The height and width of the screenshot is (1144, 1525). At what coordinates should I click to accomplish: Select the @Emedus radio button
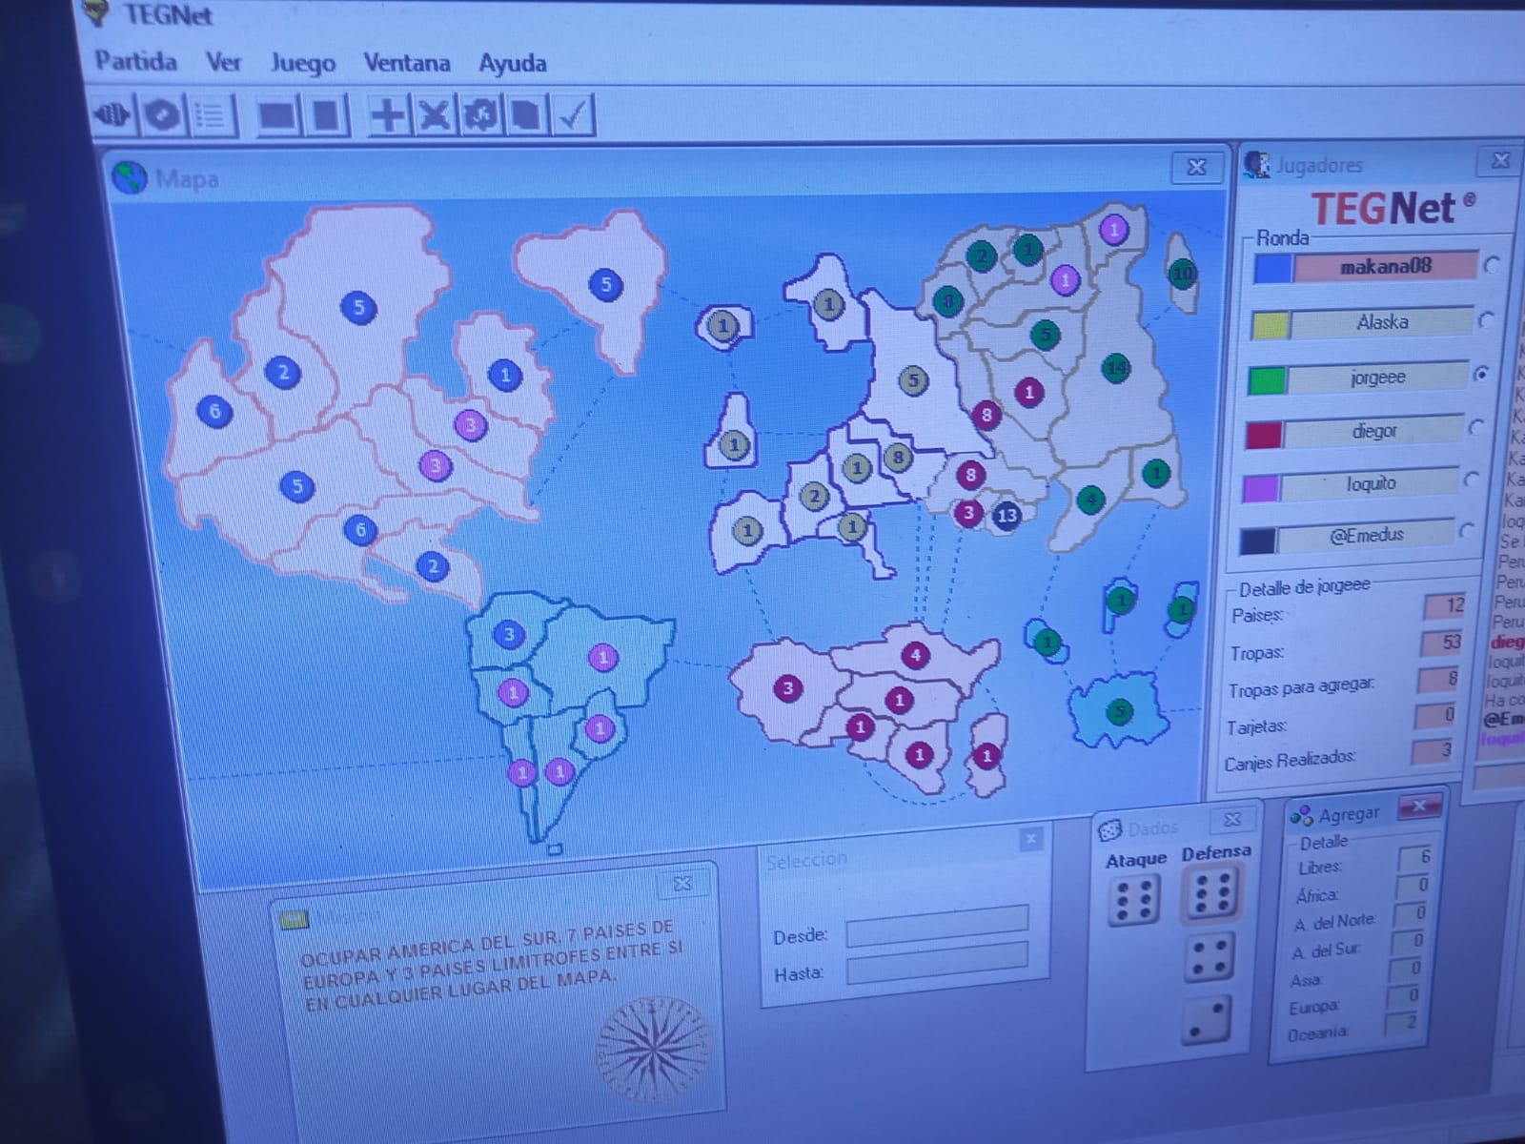[x=1466, y=529]
